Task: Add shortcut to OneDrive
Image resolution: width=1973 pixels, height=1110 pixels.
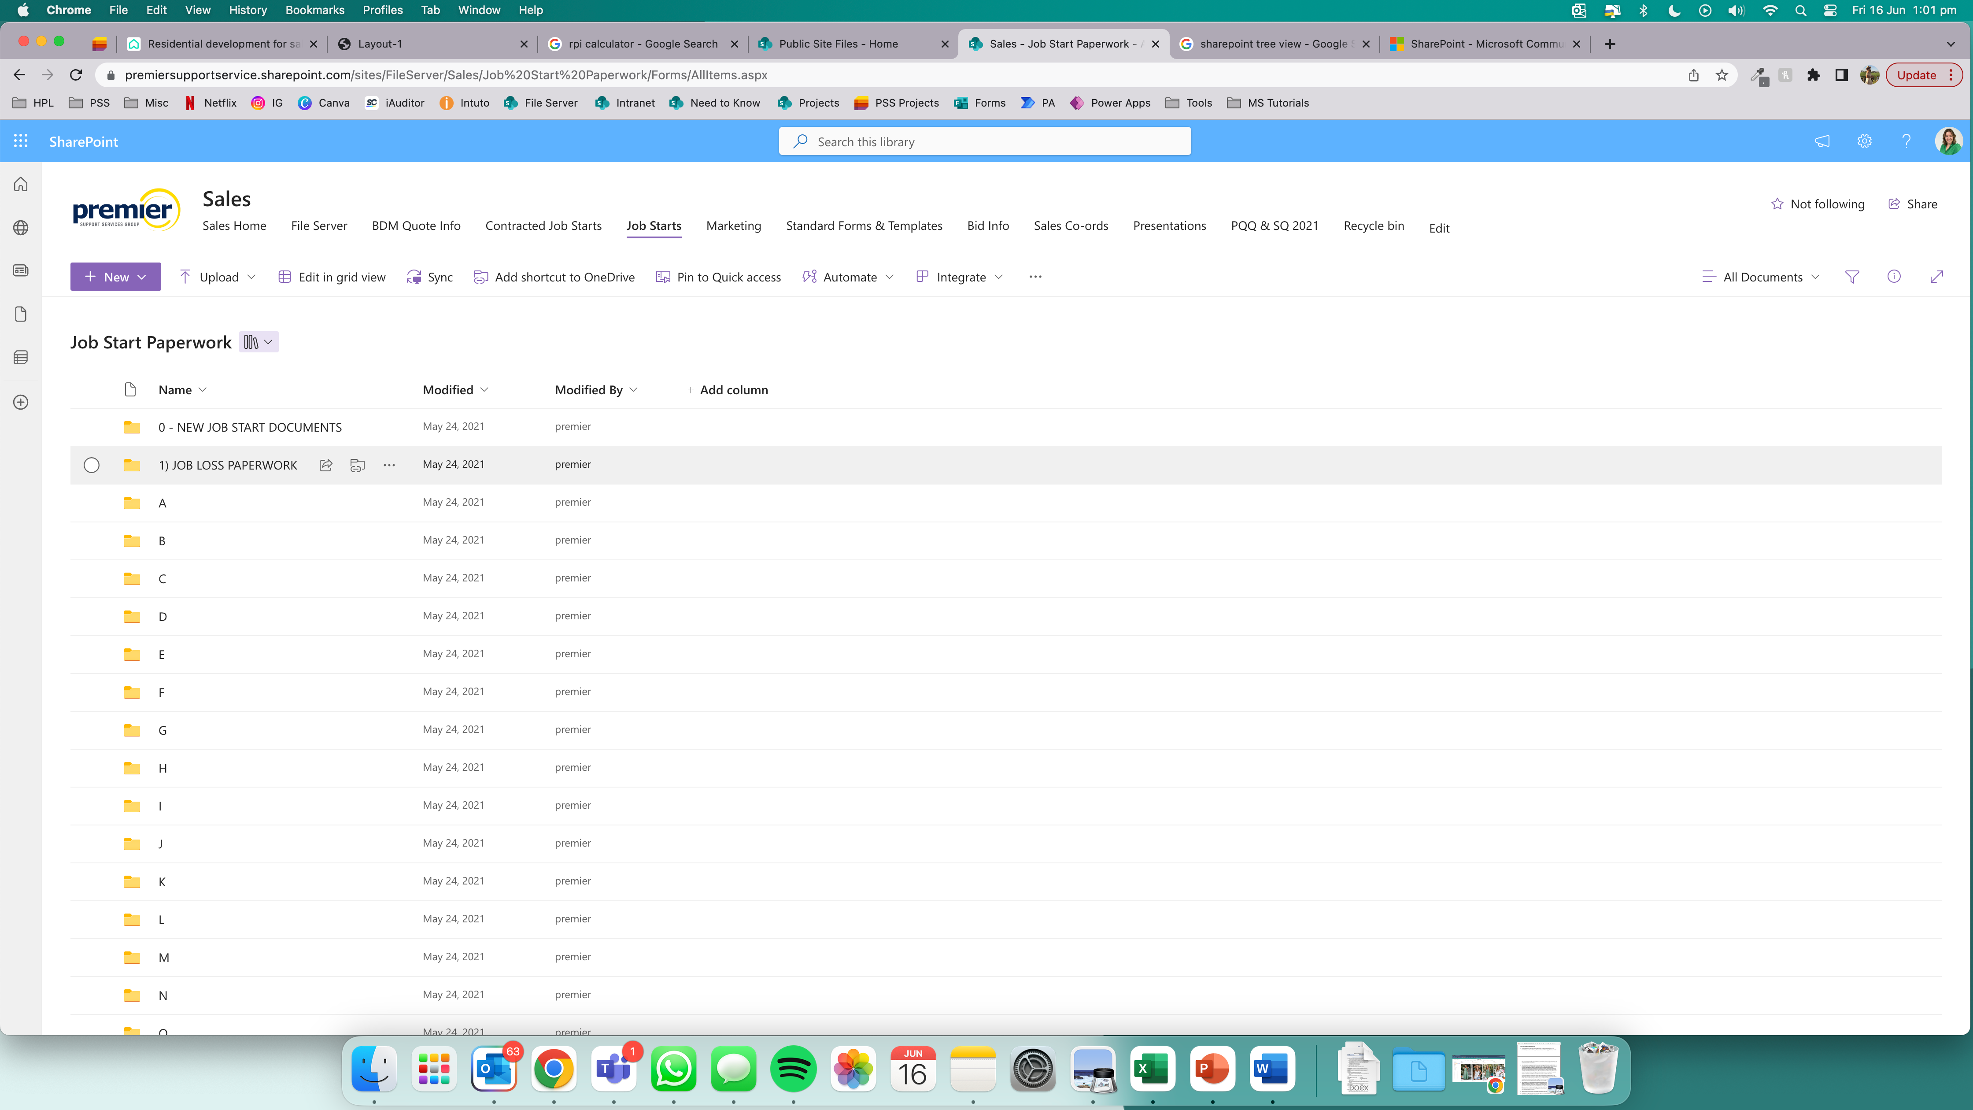Action: 553,277
